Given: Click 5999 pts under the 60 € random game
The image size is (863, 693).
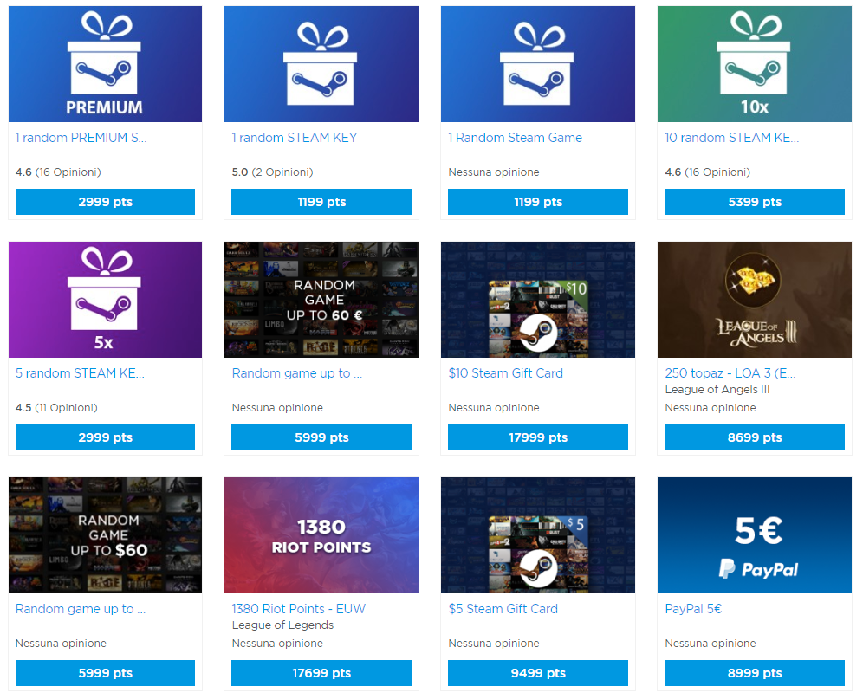Looking at the screenshot, I should tap(321, 437).
